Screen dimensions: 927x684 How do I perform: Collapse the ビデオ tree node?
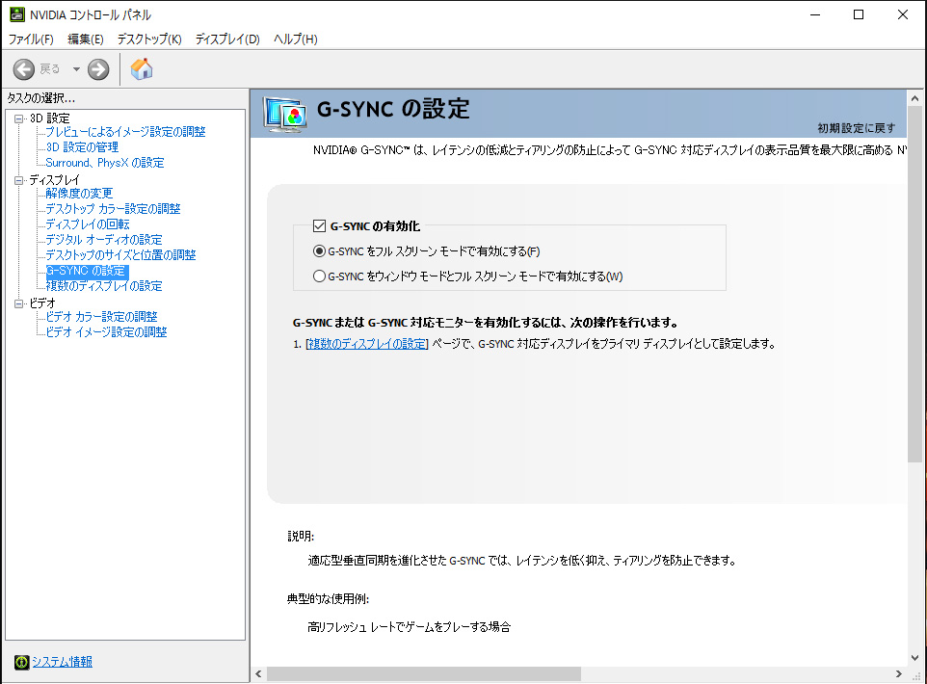[x=18, y=303]
